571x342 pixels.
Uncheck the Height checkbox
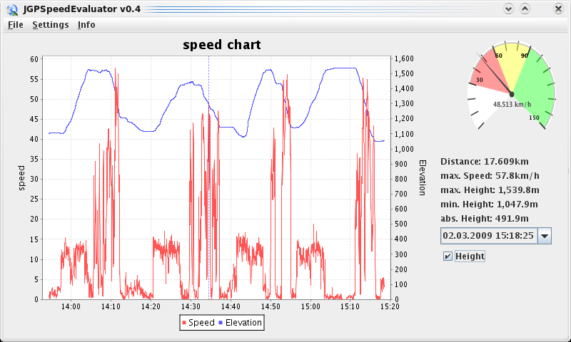coord(448,256)
